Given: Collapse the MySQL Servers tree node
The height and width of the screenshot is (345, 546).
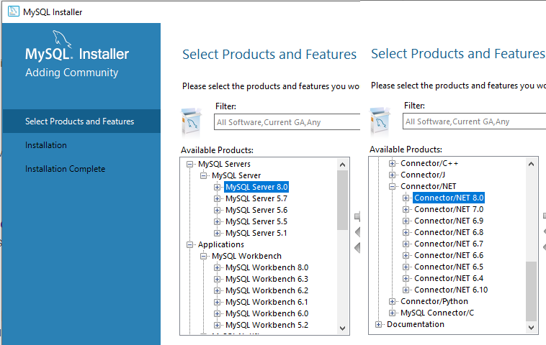Looking at the screenshot, I should 189,164.
